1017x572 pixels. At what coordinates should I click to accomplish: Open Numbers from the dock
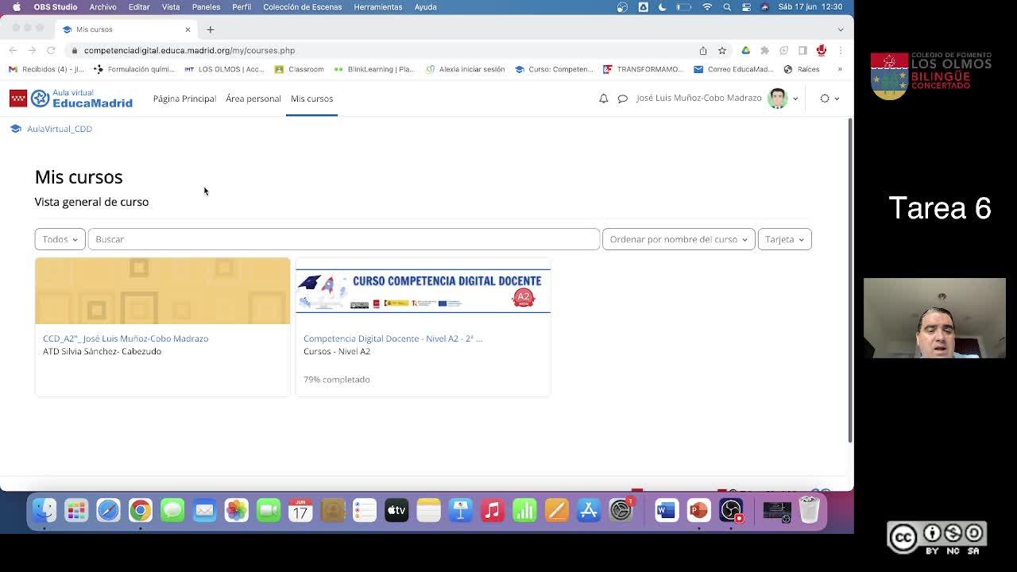point(524,510)
